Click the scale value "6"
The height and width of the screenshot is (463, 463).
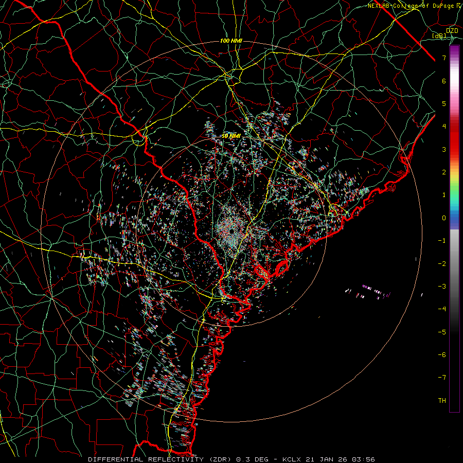tap(444, 81)
